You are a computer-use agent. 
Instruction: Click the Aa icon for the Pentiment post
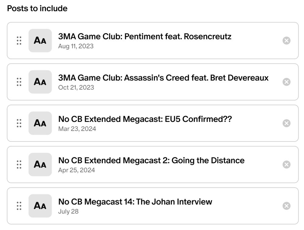[40, 41]
